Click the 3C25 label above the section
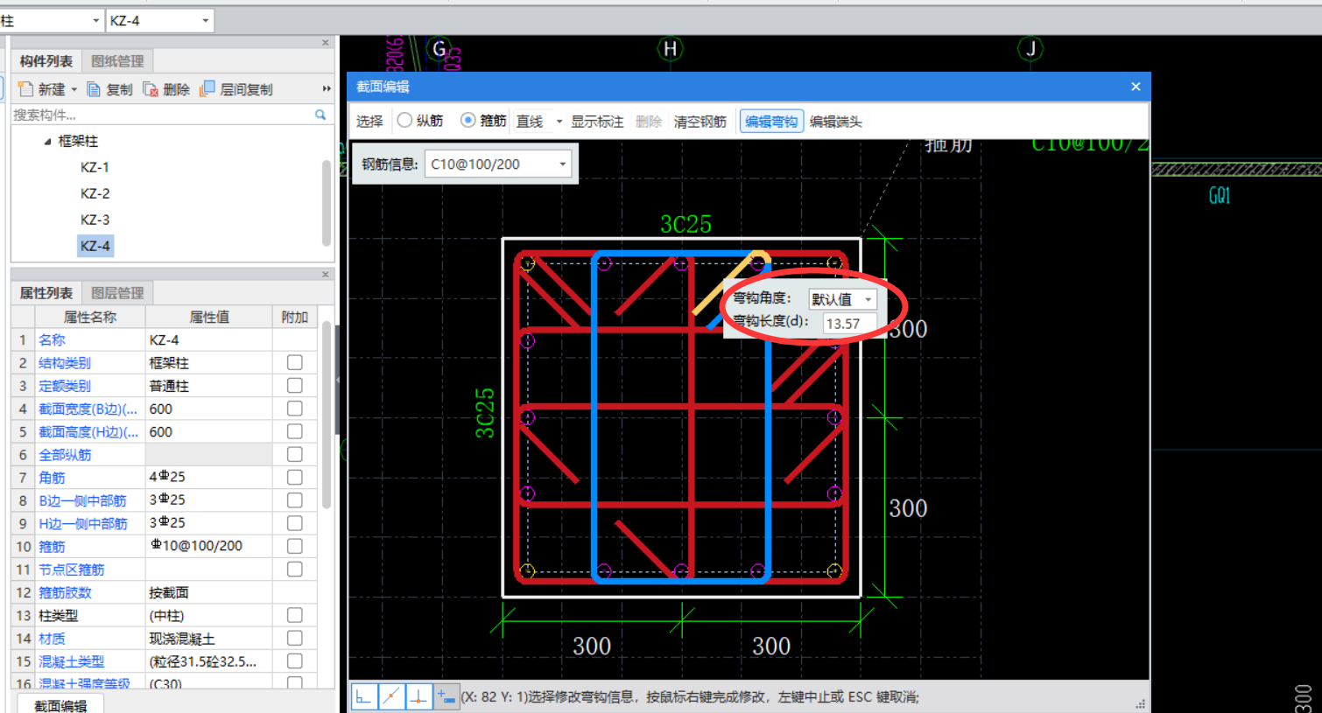This screenshot has width=1322, height=713. (x=686, y=225)
